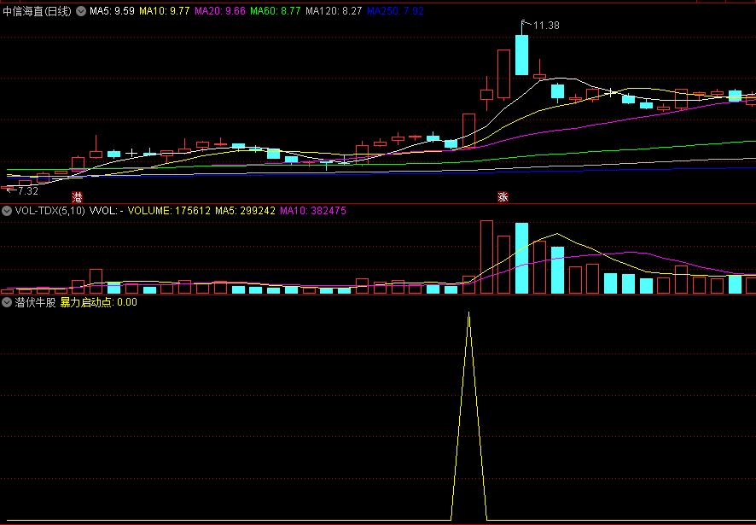
Task: Click the tall cyan candlestick at 11.38 high
Action: point(521,55)
